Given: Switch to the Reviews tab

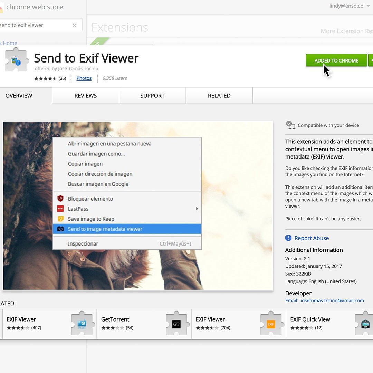Looking at the screenshot, I should [x=86, y=96].
